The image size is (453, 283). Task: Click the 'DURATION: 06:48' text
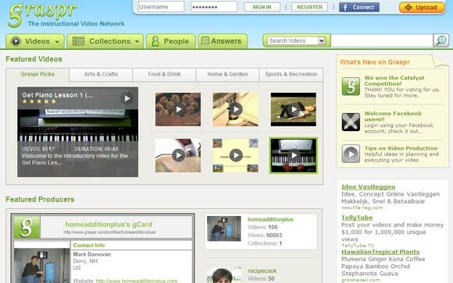(96, 149)
